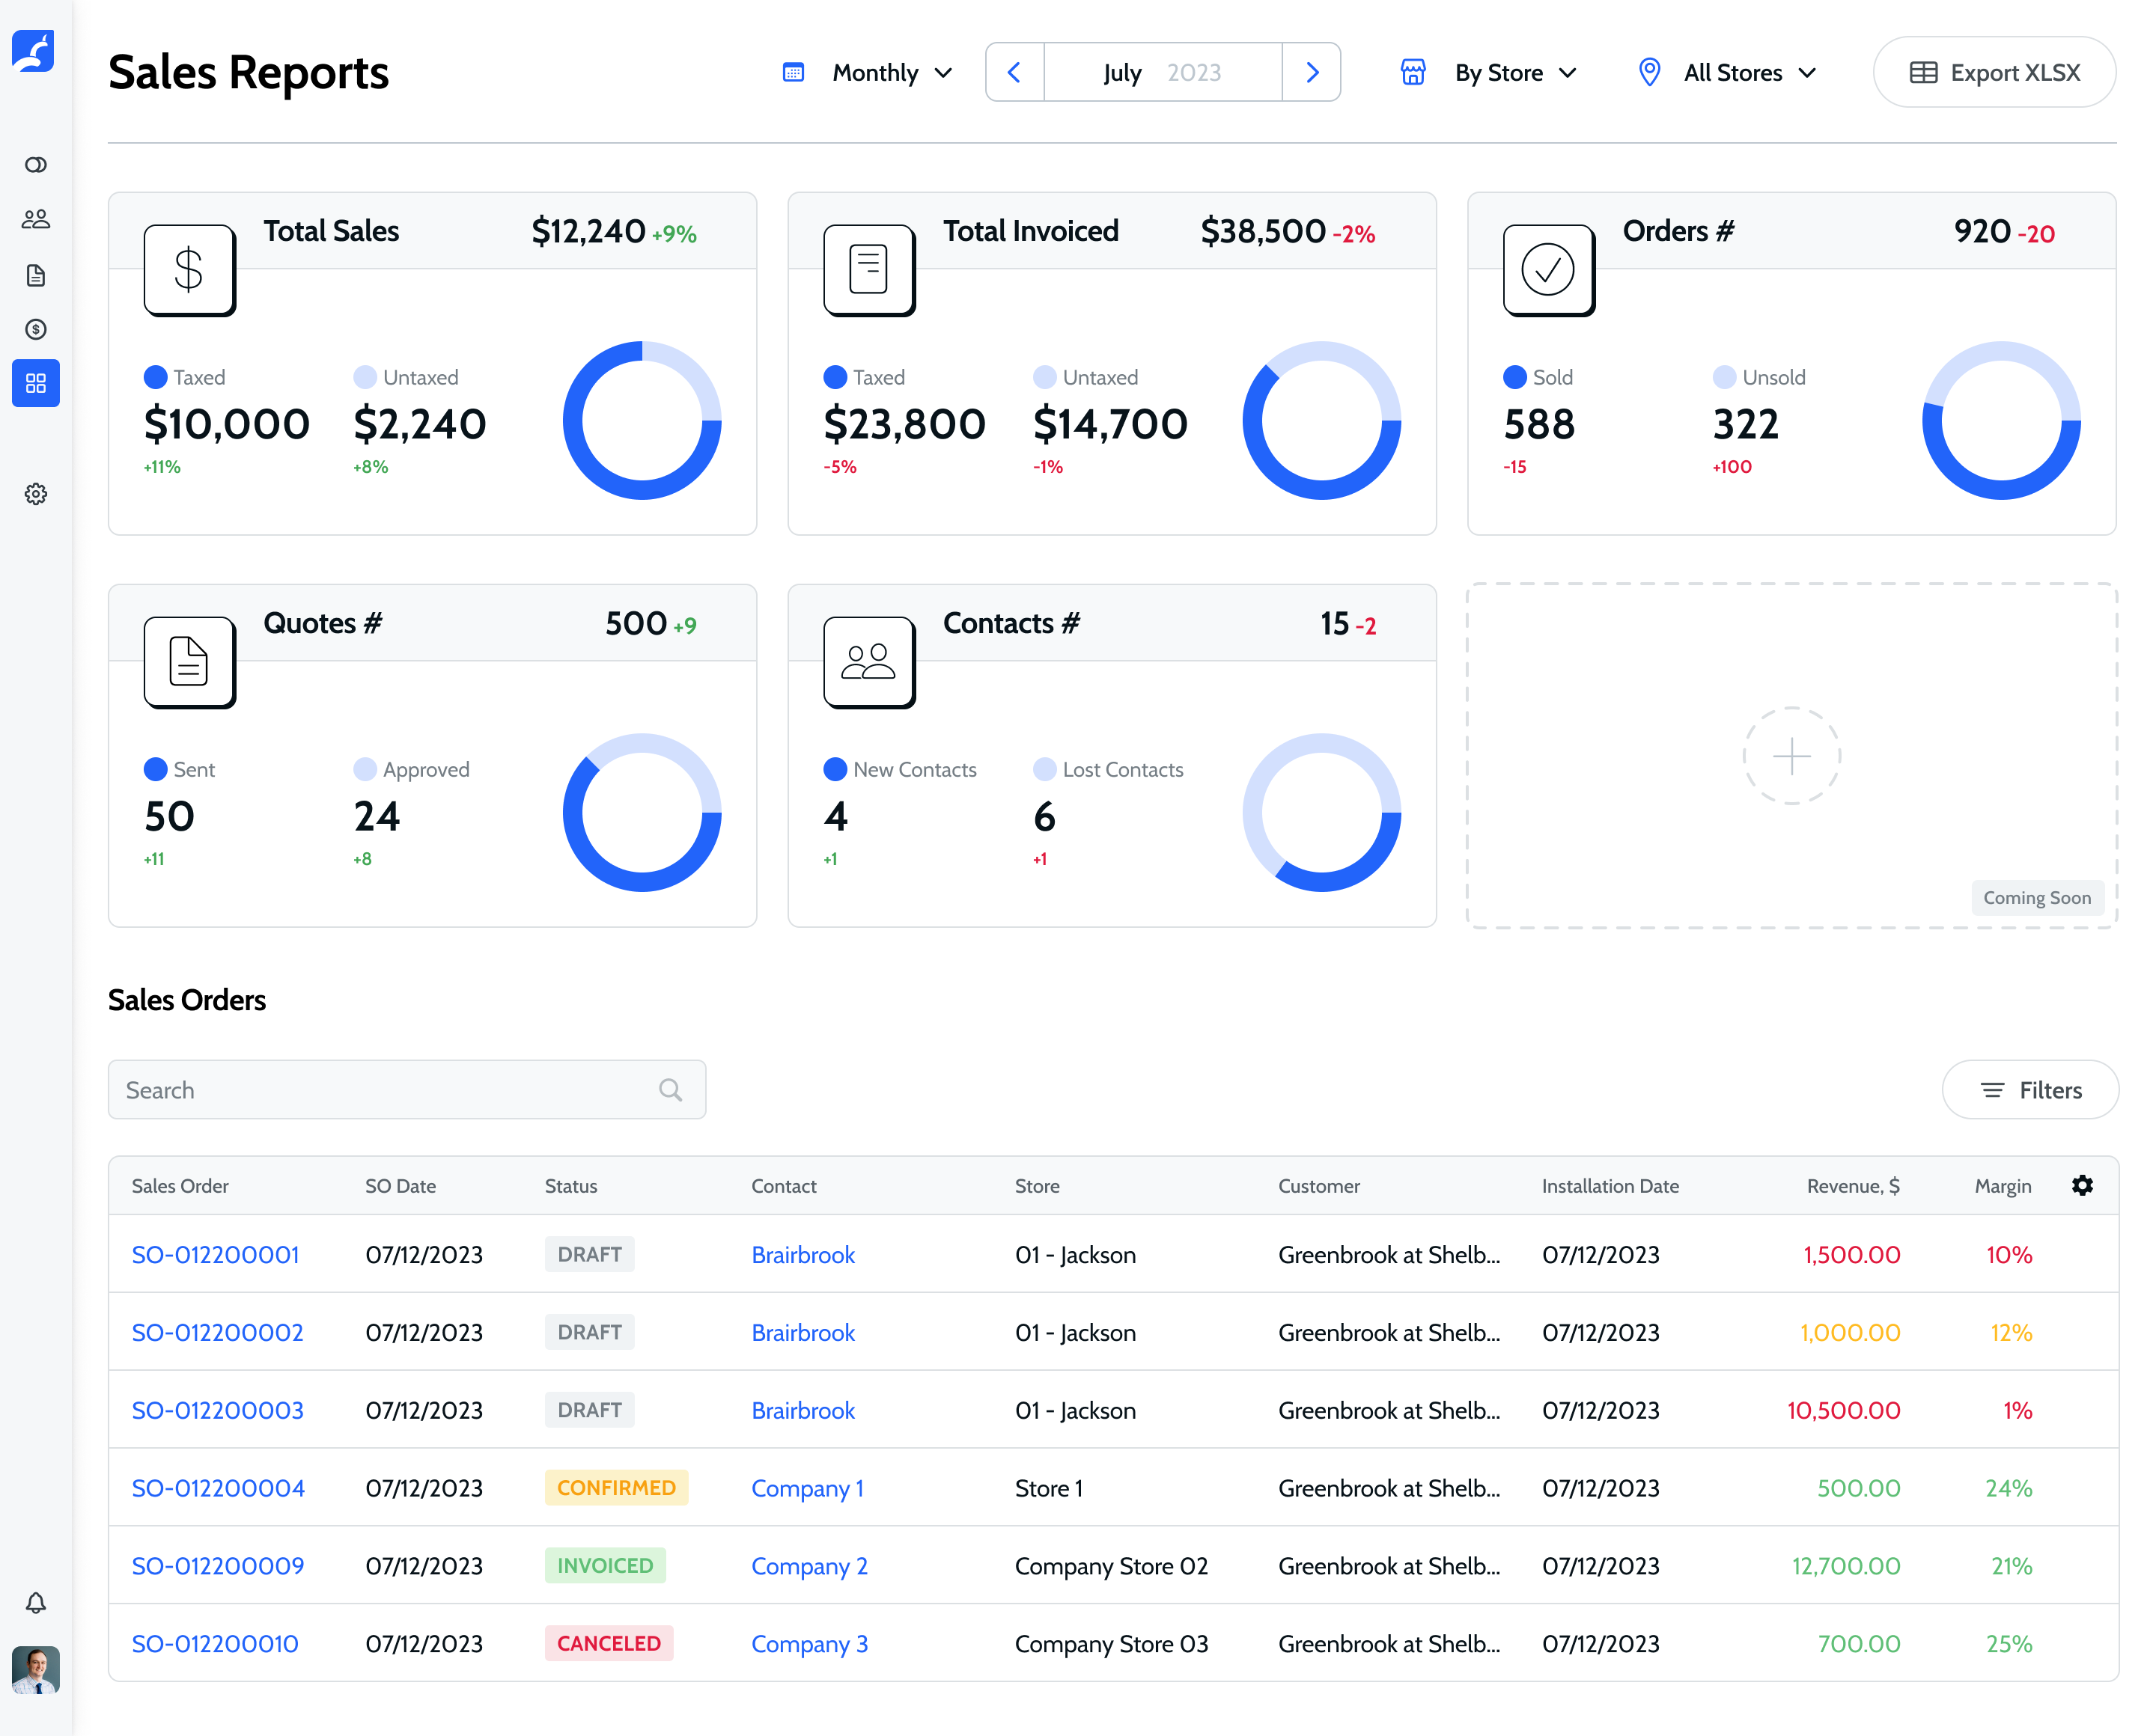Open sales order SO-012200004 link
This screenshot has height=1736, width=2156.
(x=218, y=1488)
